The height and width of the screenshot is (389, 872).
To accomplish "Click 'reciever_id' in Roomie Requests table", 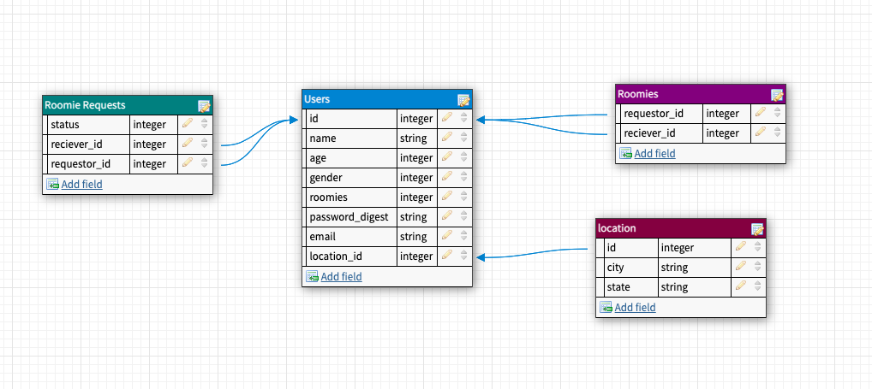I will pos(77,144).
